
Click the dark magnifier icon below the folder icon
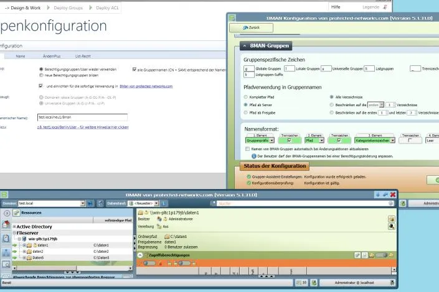click(x=392, y=226)
